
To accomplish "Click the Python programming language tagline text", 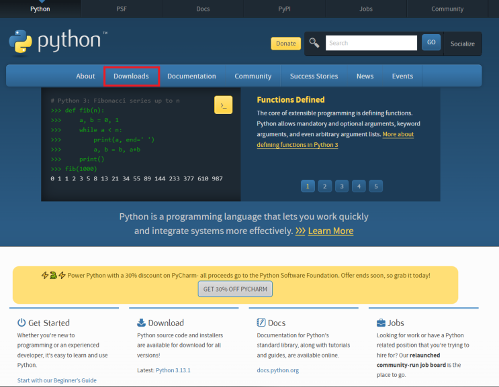I will (244, 224).
